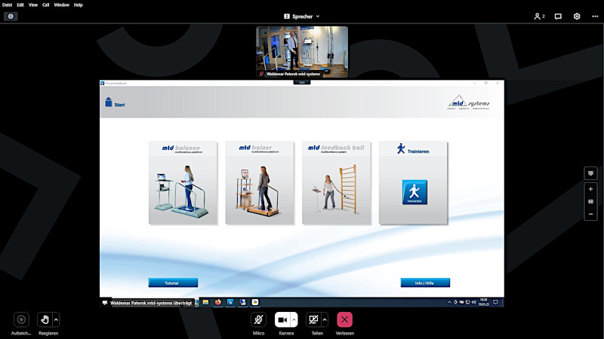The height and width of the screenshot is (339, 604).
Task: Click the remote control icon on right toolbar
Action: 590,173
